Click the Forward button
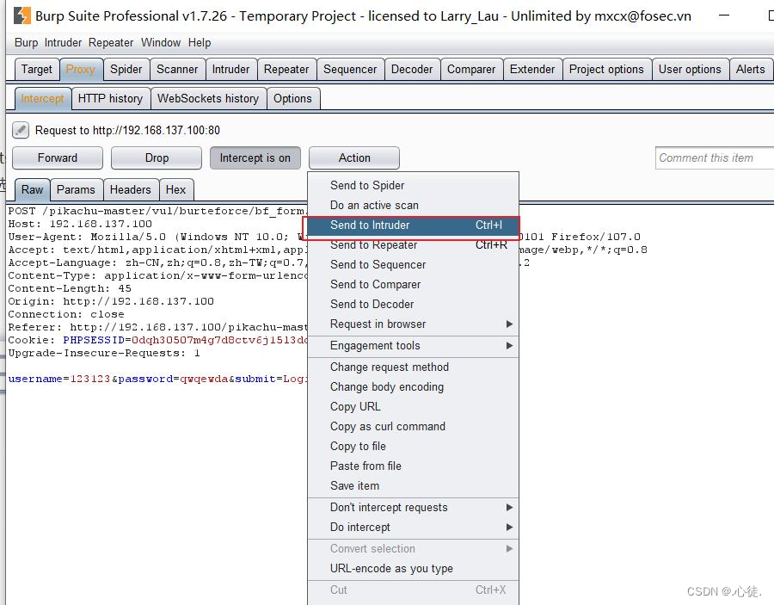The width and height of the screenshot is (774, 605). 58,158
